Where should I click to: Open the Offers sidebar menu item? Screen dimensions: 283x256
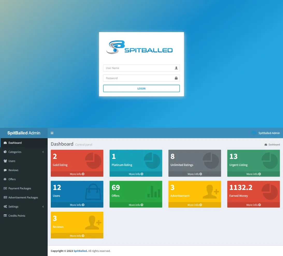point(24,179)
